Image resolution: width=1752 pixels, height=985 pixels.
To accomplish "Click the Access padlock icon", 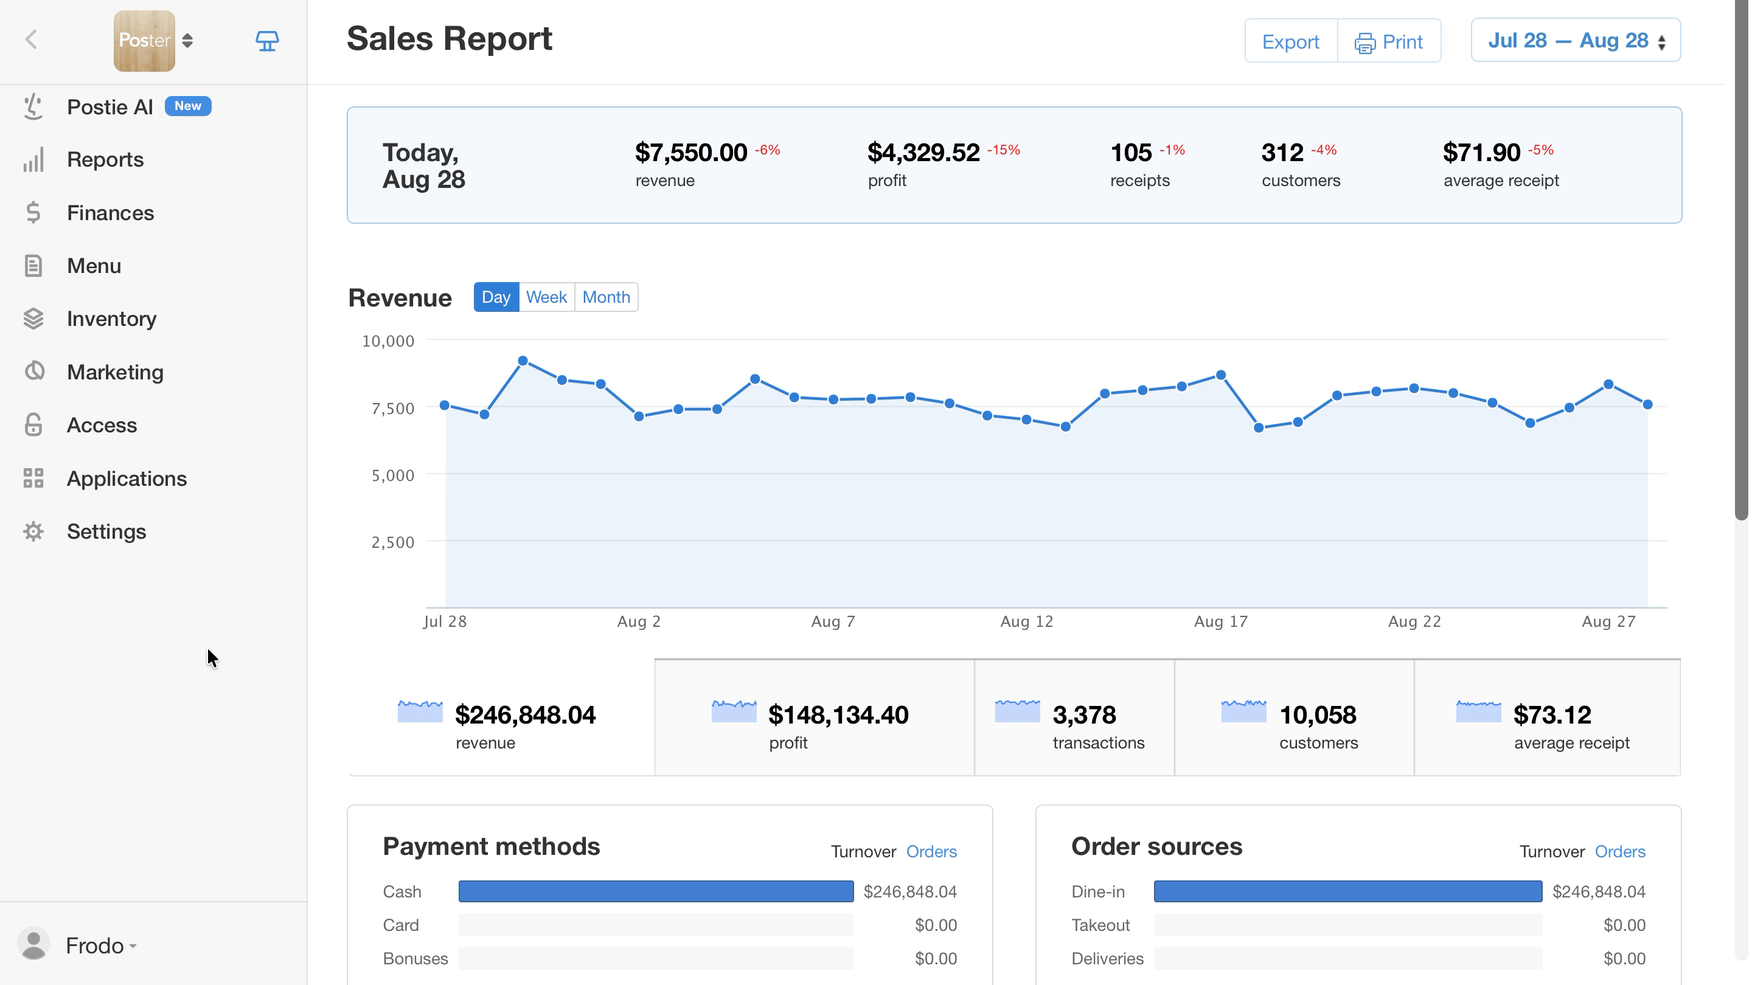I will click(x=33, y=425).
